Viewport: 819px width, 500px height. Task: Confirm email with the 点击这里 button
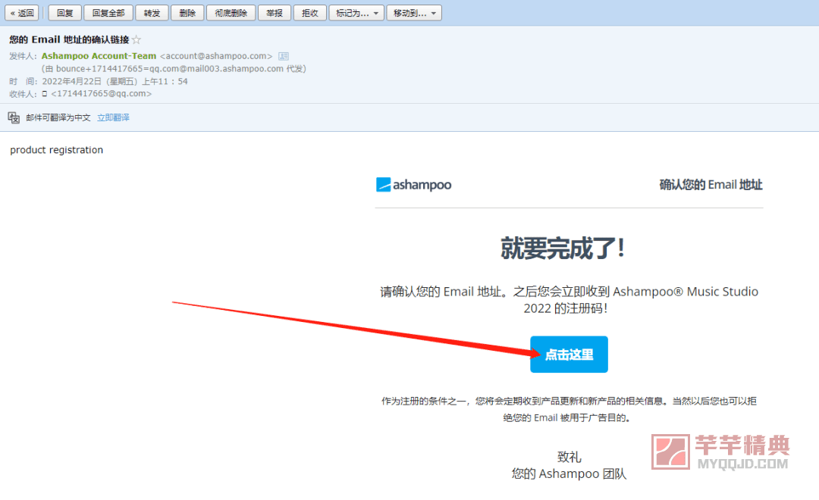click(x=569, y=355)
